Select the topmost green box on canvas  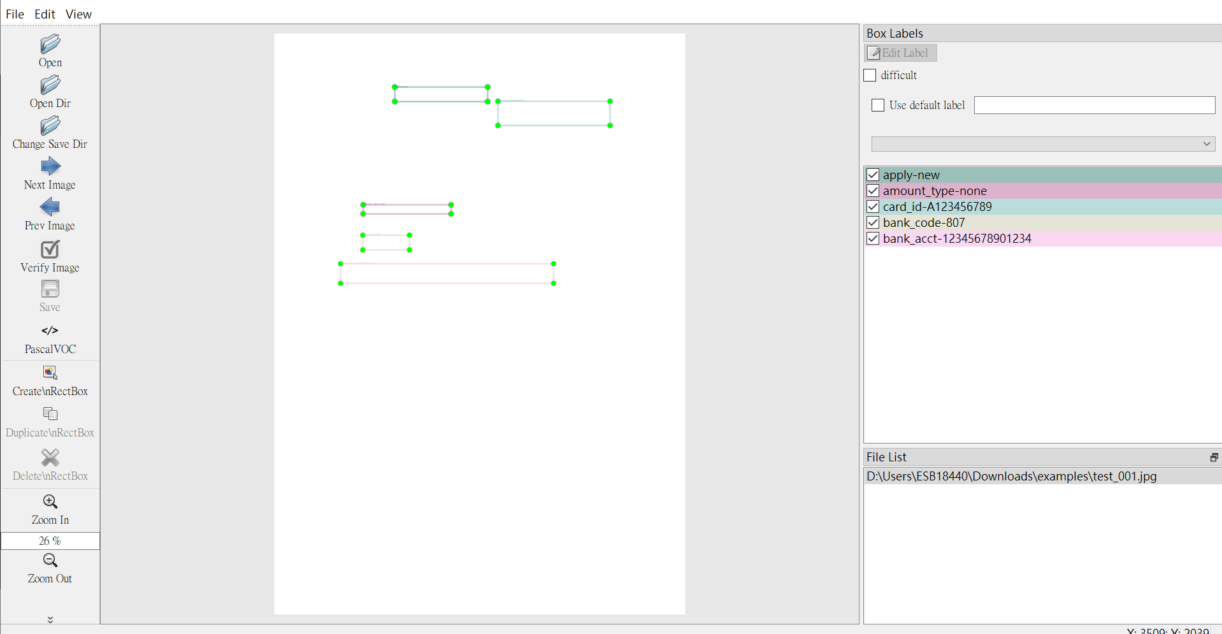click(441, 94)
